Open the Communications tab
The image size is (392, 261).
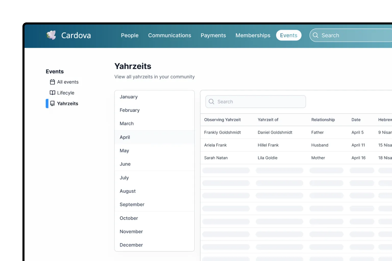tap(170, 35)
